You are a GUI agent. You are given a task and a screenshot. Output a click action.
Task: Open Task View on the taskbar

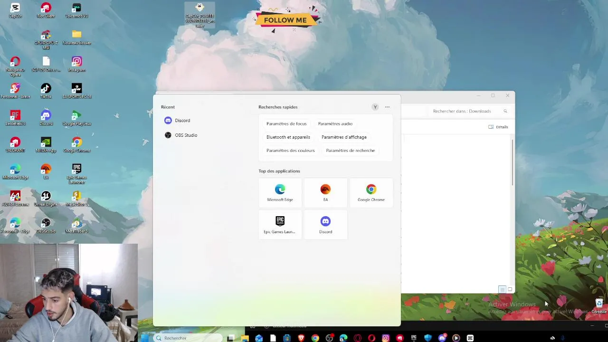pos(230,338)
